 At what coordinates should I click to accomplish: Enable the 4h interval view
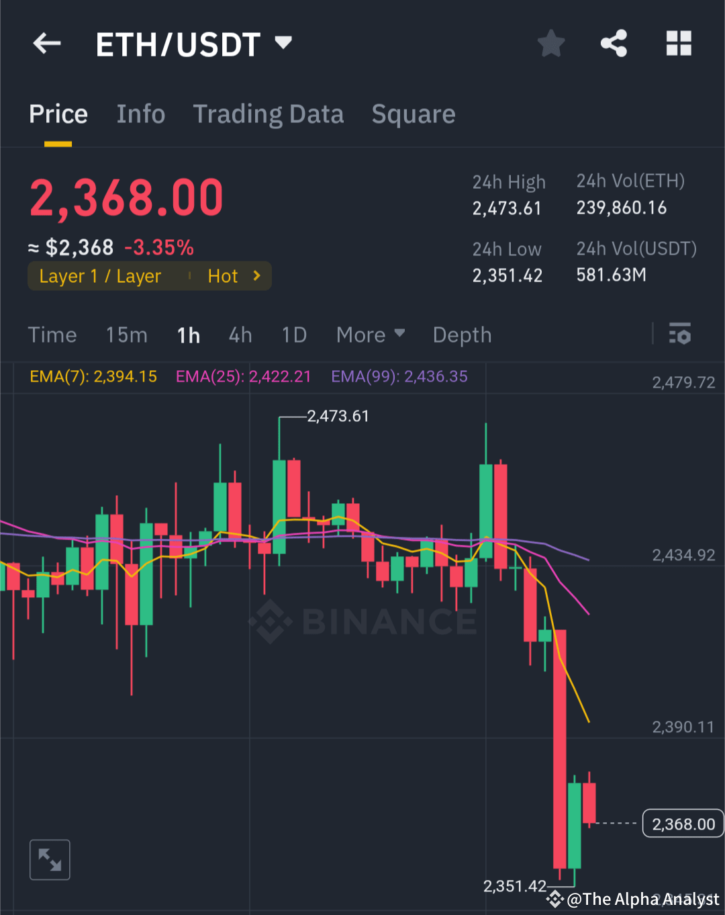pyautogui.click(x=240, y=335)
